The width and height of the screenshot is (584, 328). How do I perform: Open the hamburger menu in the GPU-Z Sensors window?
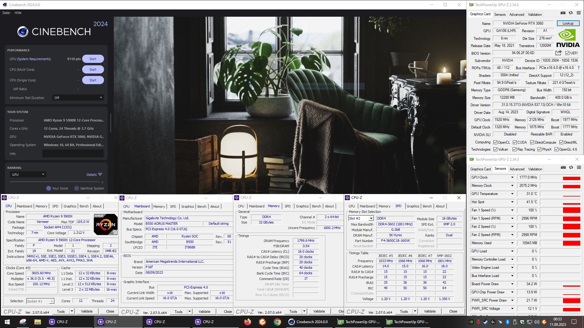(579, 167)
